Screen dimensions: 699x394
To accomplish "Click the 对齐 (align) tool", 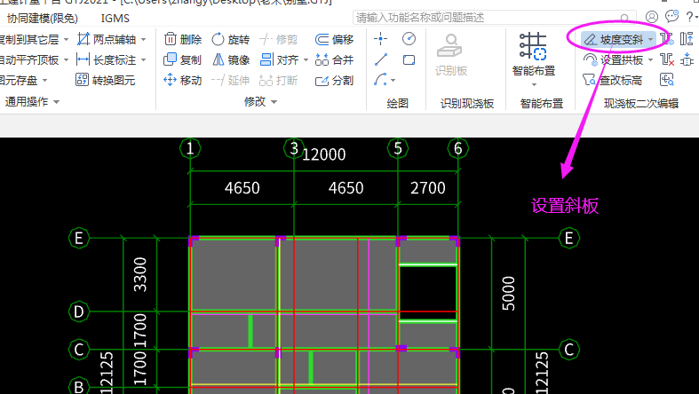I will (280, 59).
